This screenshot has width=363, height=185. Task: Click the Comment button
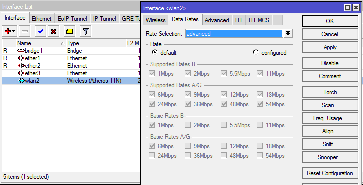point(330,76)
